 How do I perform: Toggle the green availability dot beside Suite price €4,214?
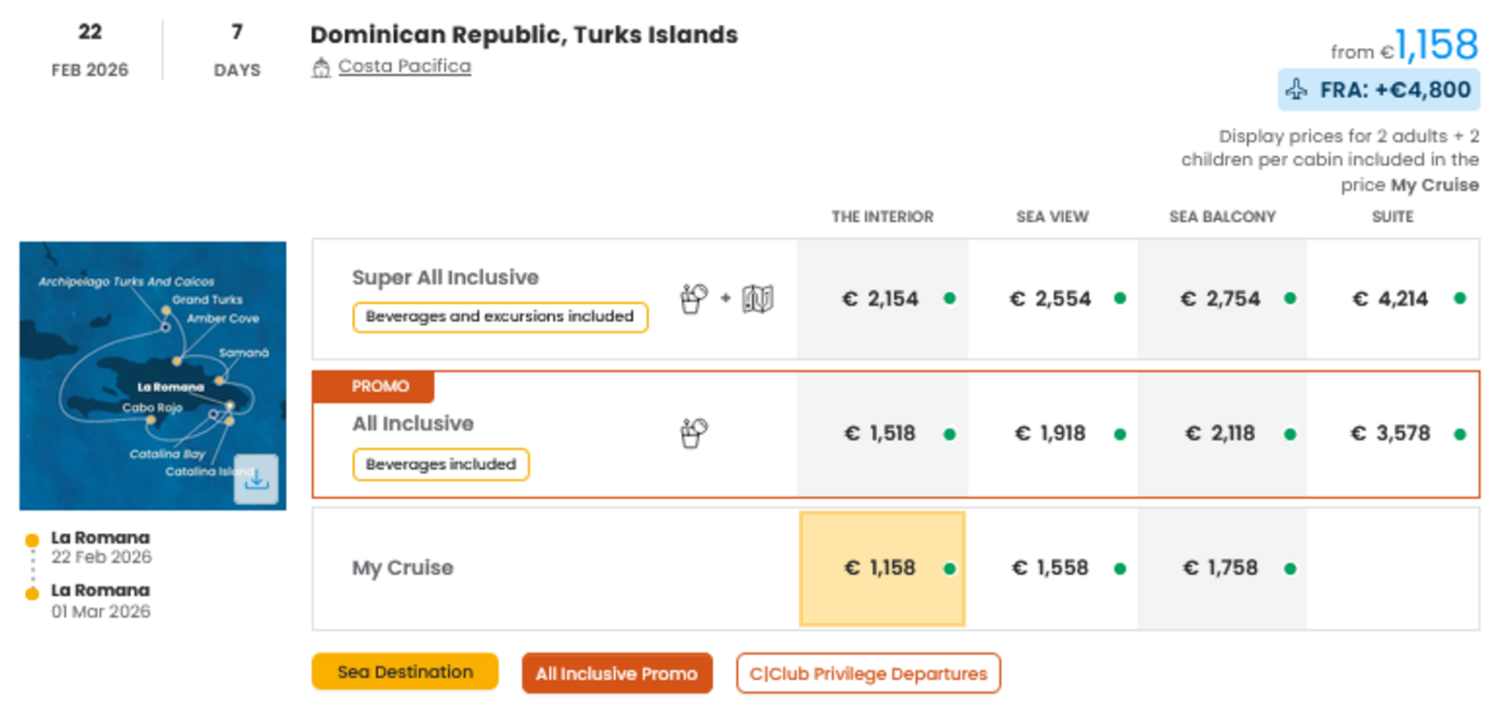(x=1459, y=299)
